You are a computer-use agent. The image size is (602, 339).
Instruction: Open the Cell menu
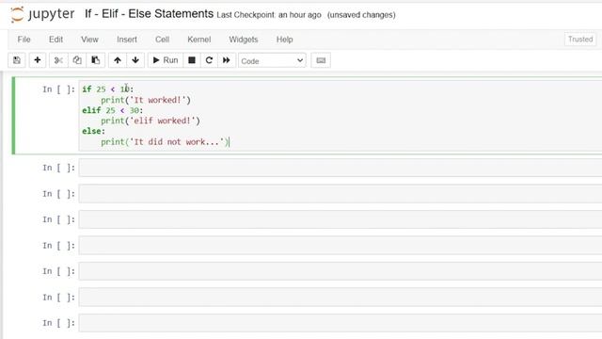point(162,40)
